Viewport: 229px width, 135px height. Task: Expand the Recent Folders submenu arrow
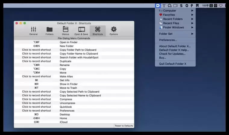[192, 19]
